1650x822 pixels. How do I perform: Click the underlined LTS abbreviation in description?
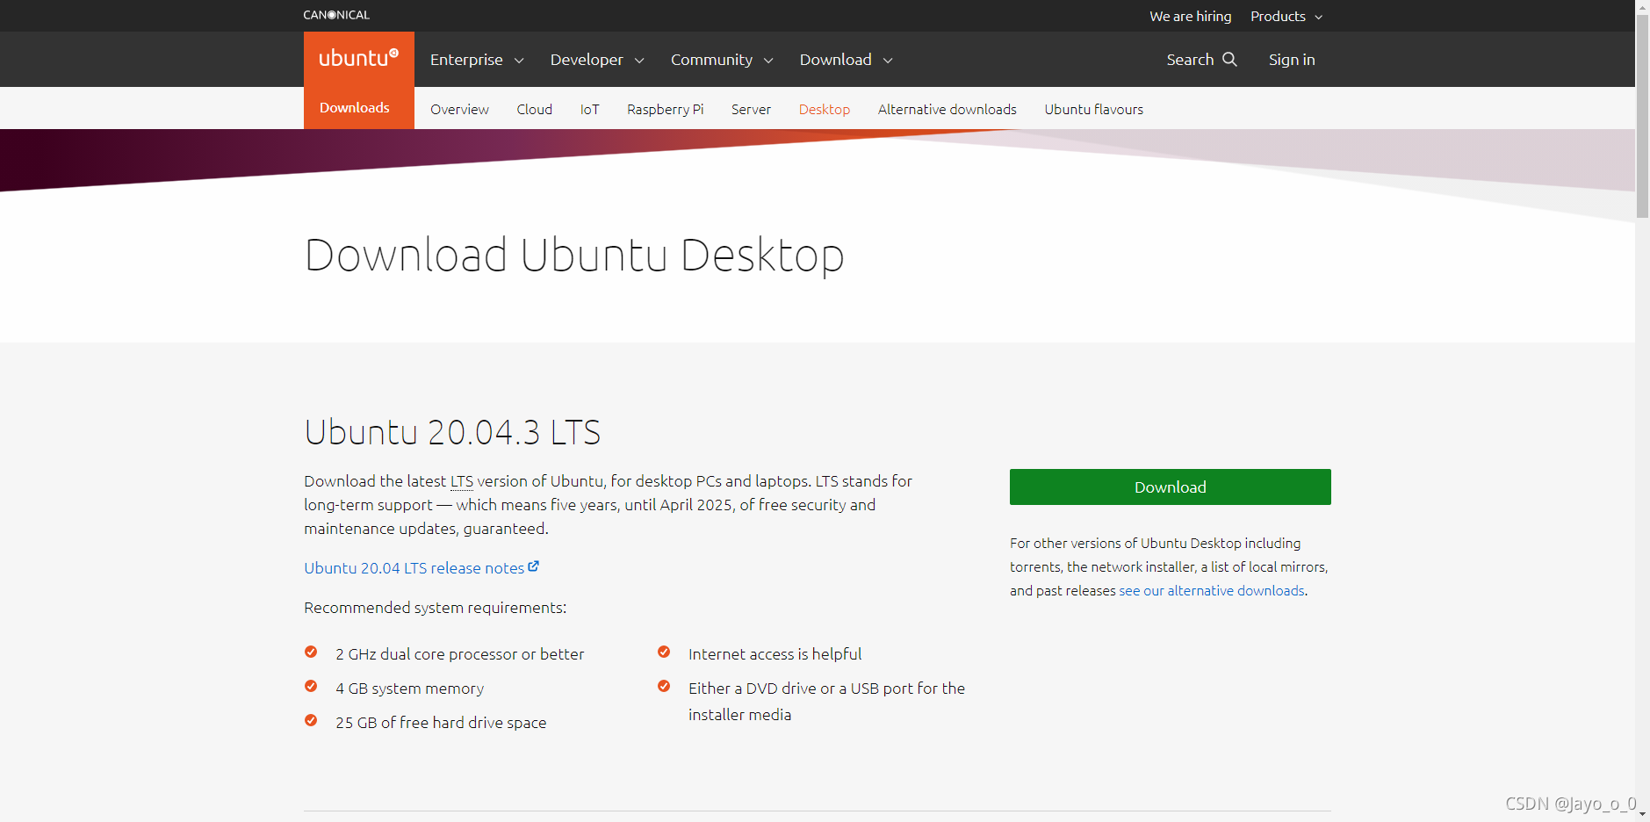[x=461, y=481]
